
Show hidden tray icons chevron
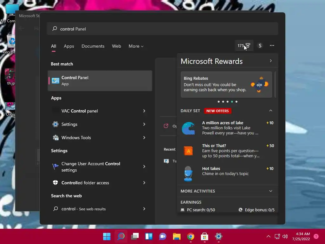(x=269, y=236)
